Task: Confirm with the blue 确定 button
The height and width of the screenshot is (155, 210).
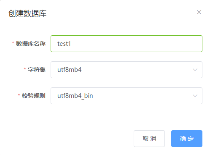Action: click(x=187, y=139)
